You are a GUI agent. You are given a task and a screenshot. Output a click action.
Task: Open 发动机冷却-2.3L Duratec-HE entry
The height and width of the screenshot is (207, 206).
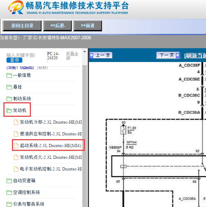pos(51,122)
